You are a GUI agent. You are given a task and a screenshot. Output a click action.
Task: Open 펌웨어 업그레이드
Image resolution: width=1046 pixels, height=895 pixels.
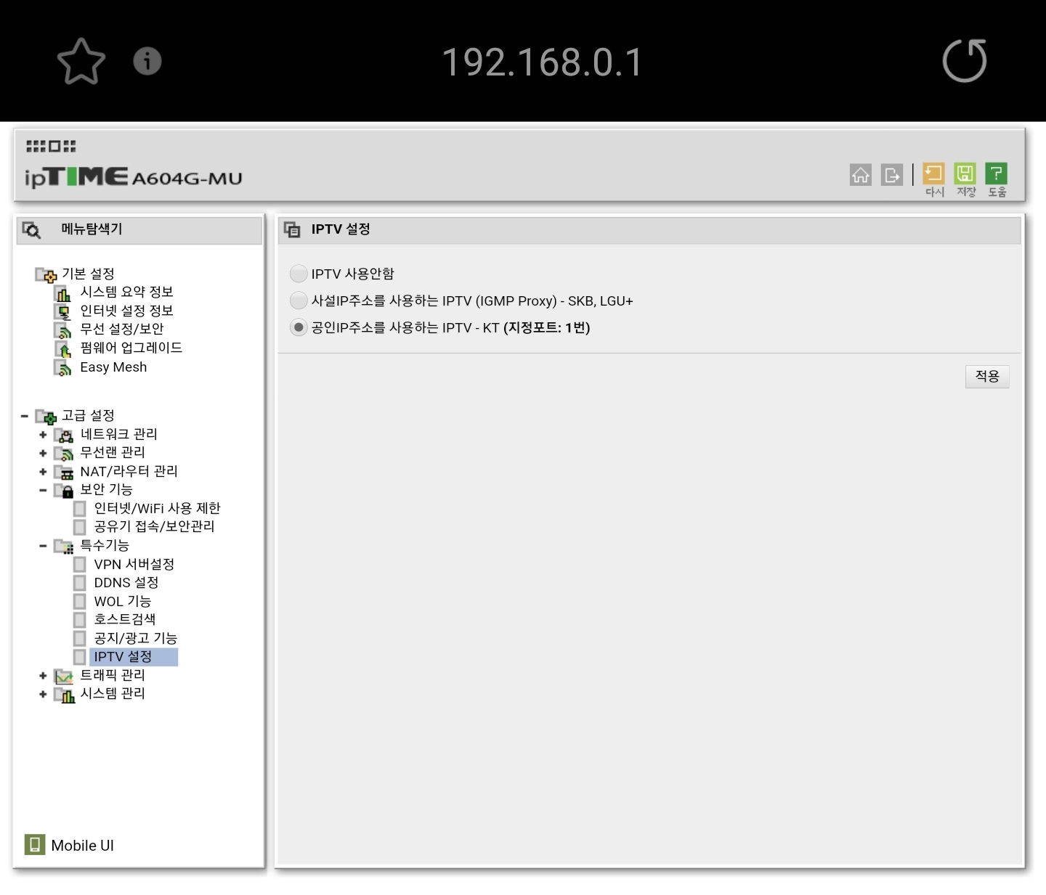click(x=131, y=348)
